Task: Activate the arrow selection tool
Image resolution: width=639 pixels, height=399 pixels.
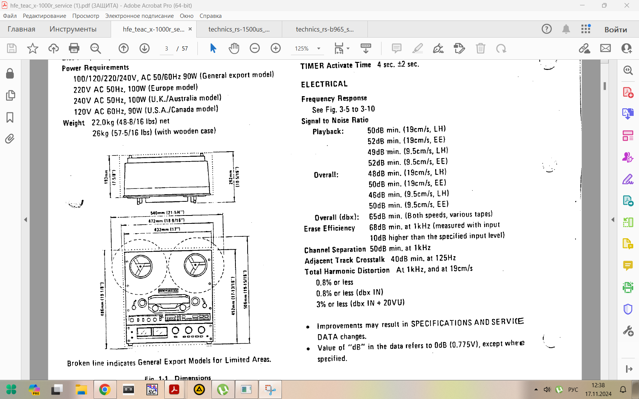Action: (x=213, y=48)
